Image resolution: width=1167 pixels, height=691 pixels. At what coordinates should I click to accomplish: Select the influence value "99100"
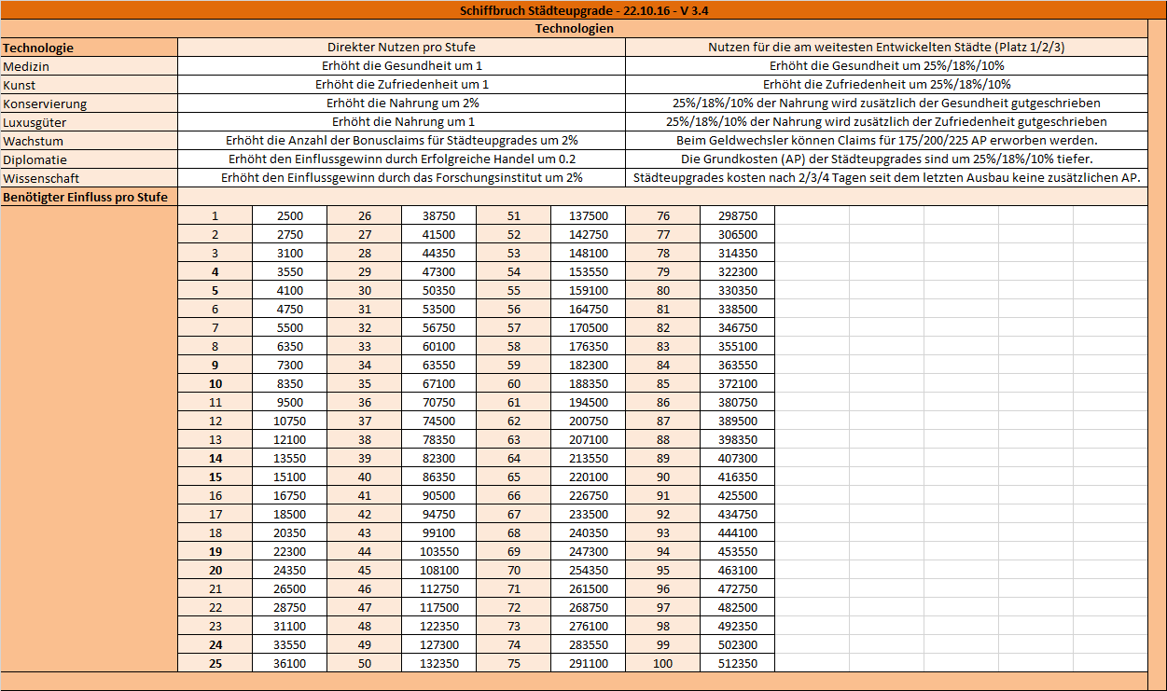click(438, 532)
